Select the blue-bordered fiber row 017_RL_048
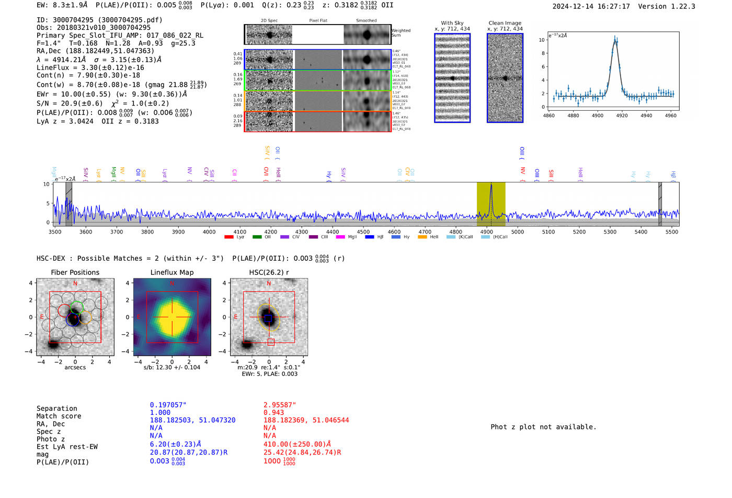732x498 pixels. point(317,60)
